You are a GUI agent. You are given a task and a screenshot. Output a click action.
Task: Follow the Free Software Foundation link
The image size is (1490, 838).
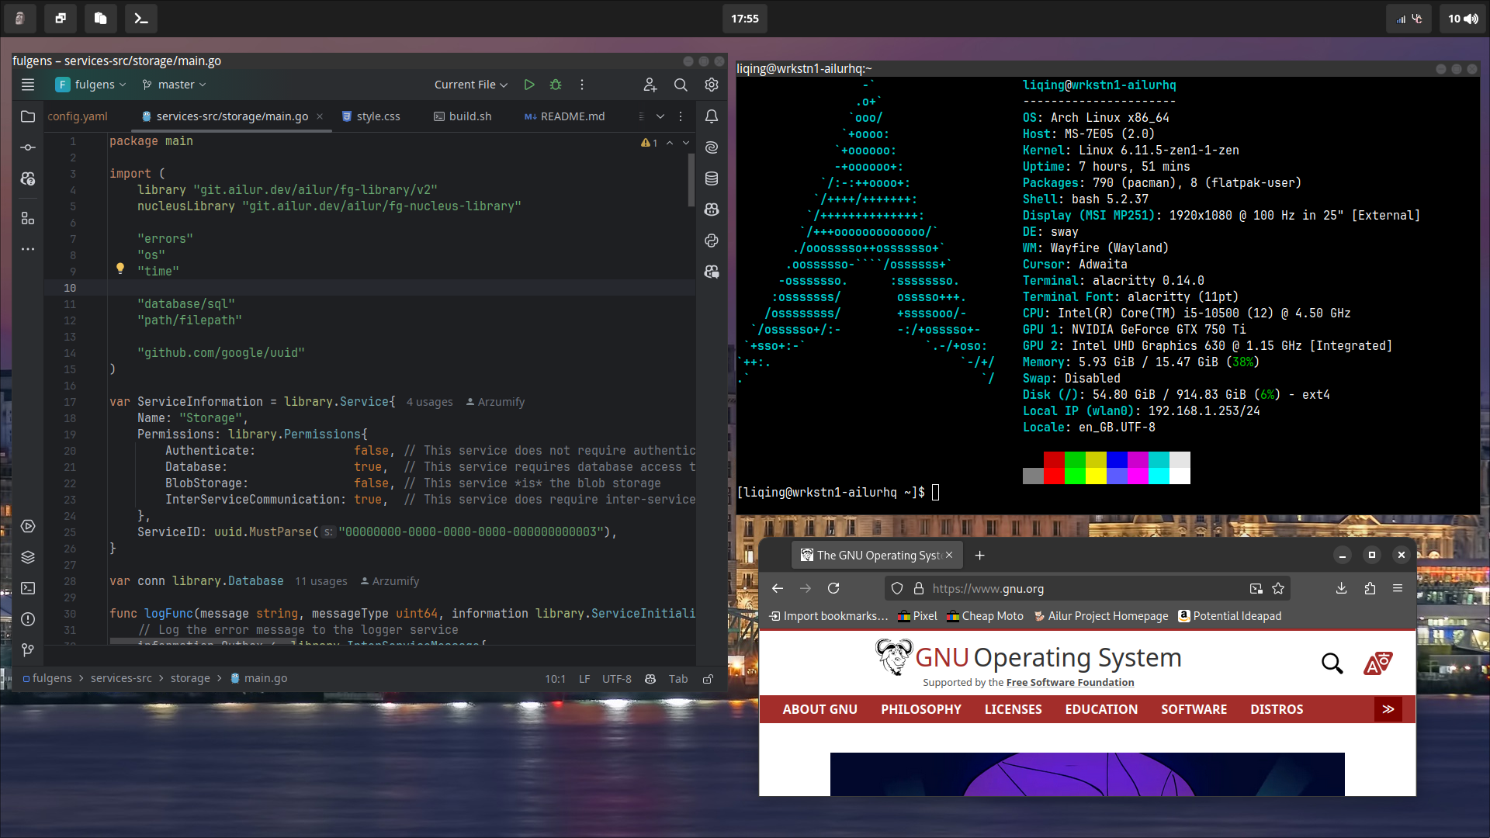coord(1069,683)
